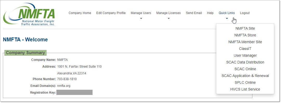Open Edit Company Profile
This screenshot has height=103, width=281.
(x=111, y=13)
